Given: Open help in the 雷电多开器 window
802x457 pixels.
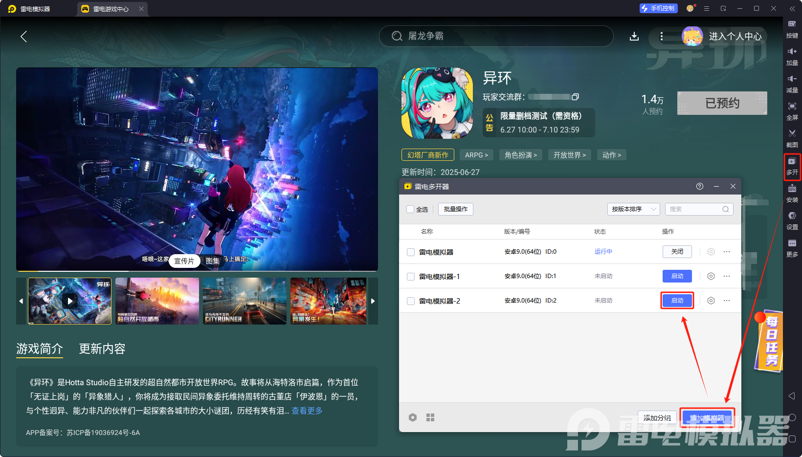Looking at the screenshot, I should (x=700, y=186).
